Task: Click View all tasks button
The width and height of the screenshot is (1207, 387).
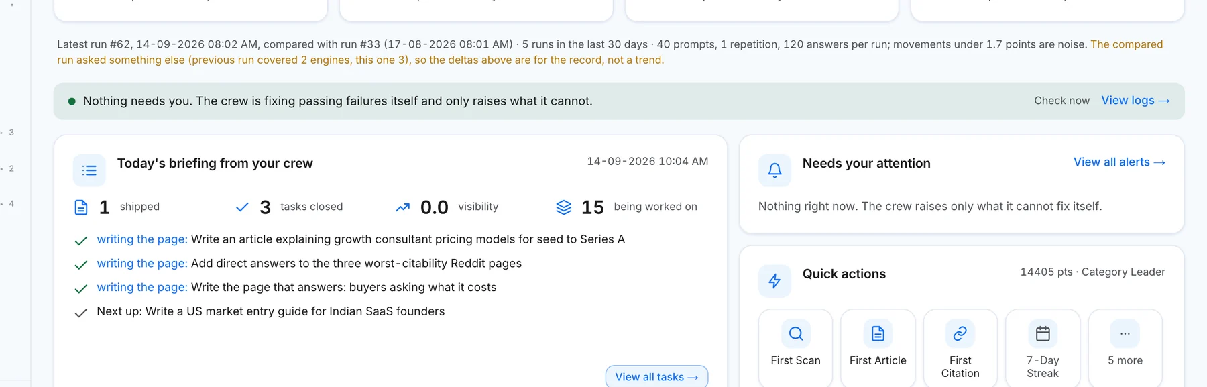Action: click(x=656, y=377)
